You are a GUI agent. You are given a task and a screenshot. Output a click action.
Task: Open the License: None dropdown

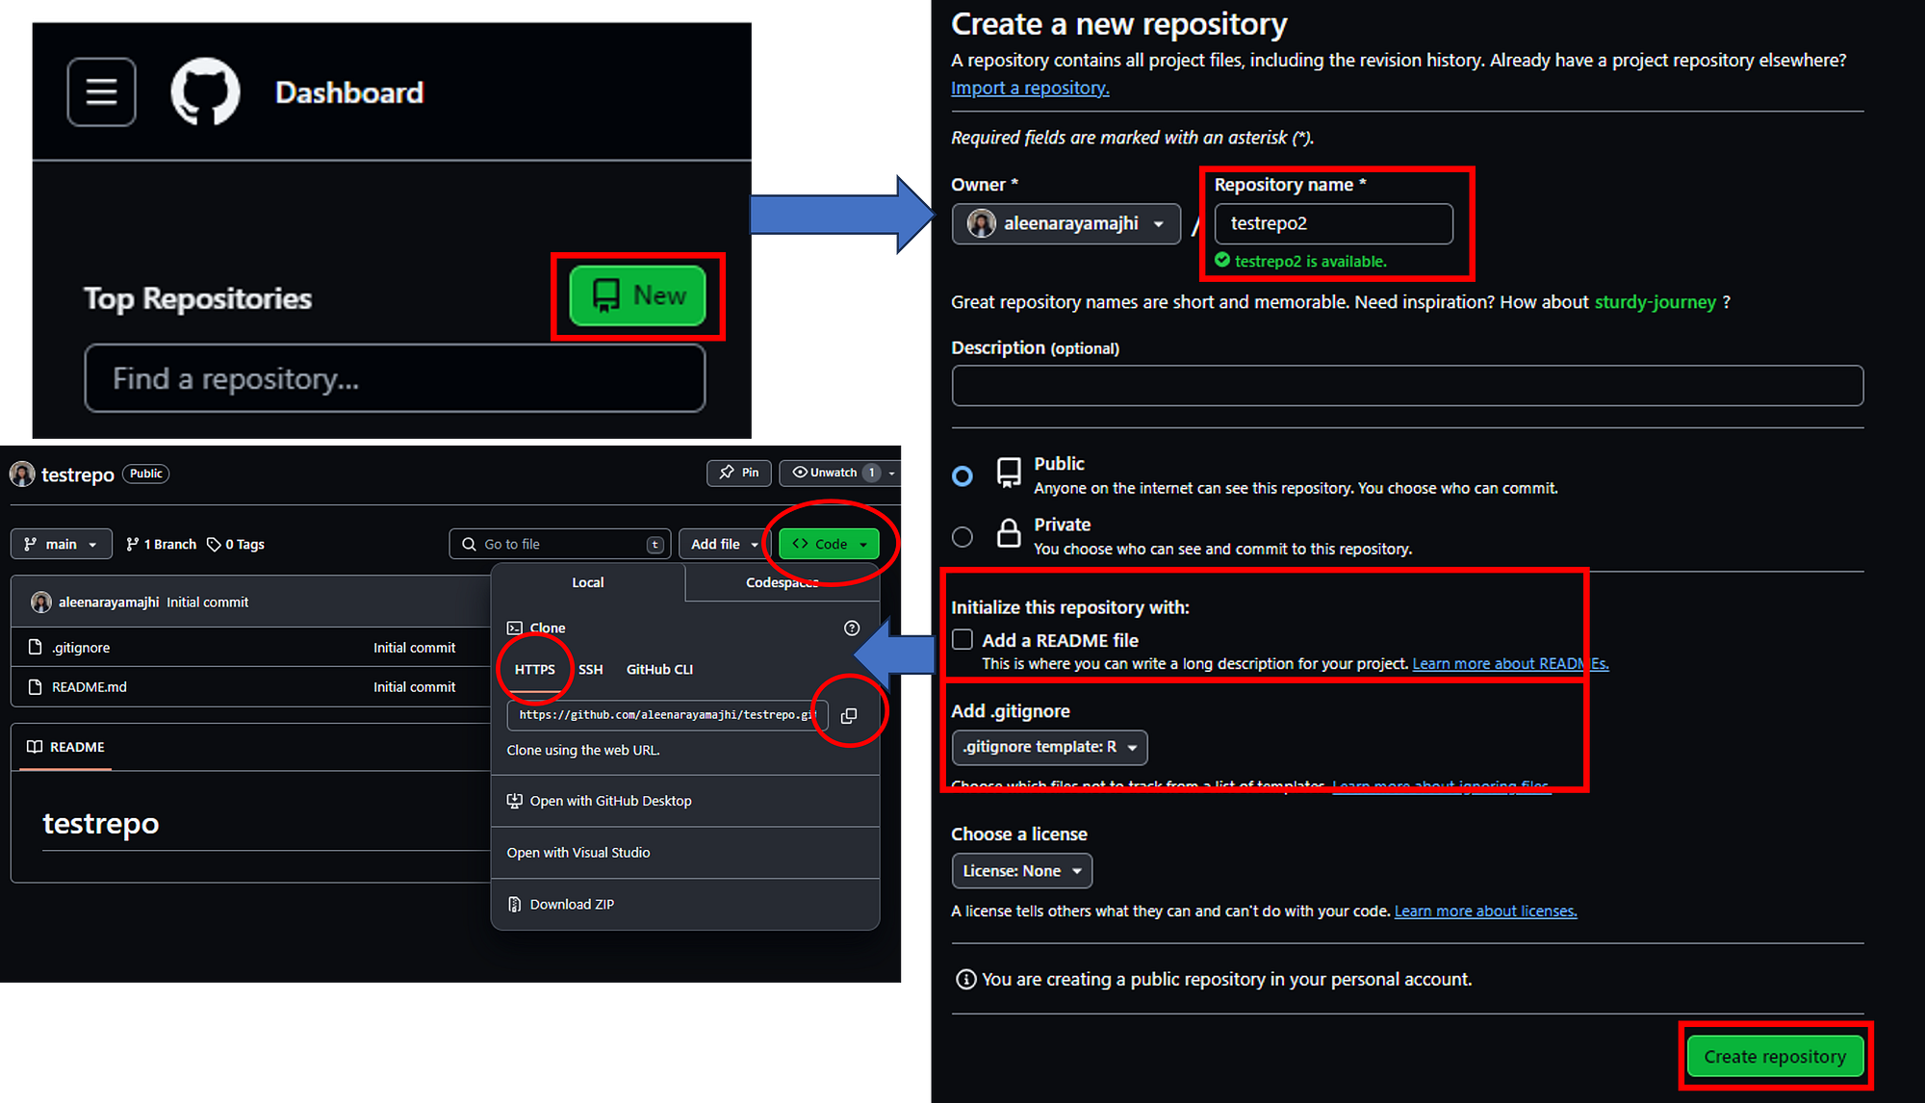[x=1022, y=871]
